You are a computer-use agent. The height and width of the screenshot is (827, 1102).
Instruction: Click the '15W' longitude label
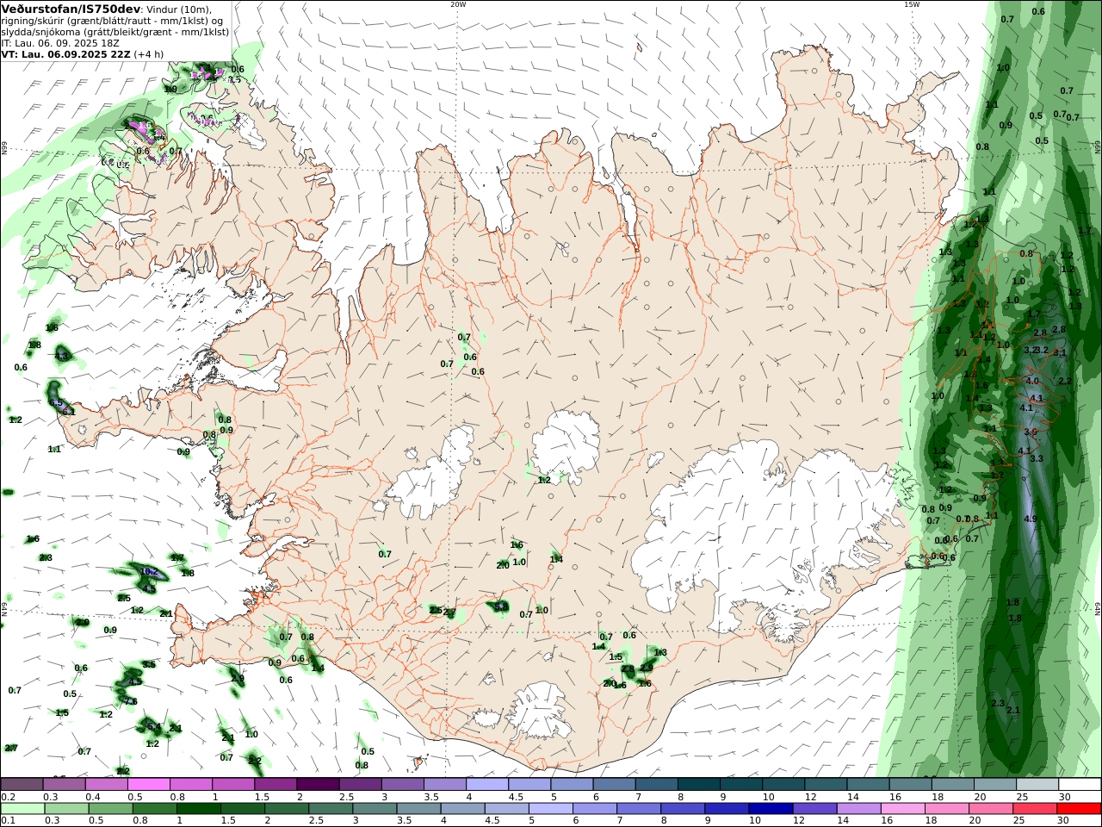[911, 4]
